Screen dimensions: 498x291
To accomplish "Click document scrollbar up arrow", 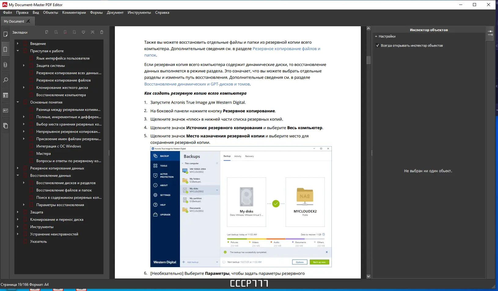I will coord(368,28).
